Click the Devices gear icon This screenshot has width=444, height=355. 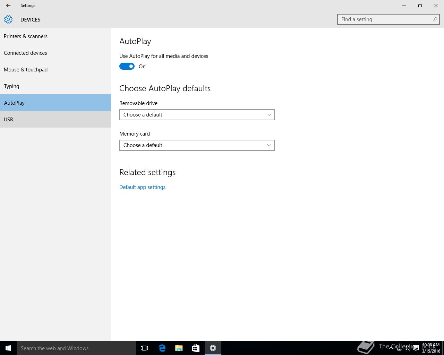pyautogui.click(x=8, y=19)
